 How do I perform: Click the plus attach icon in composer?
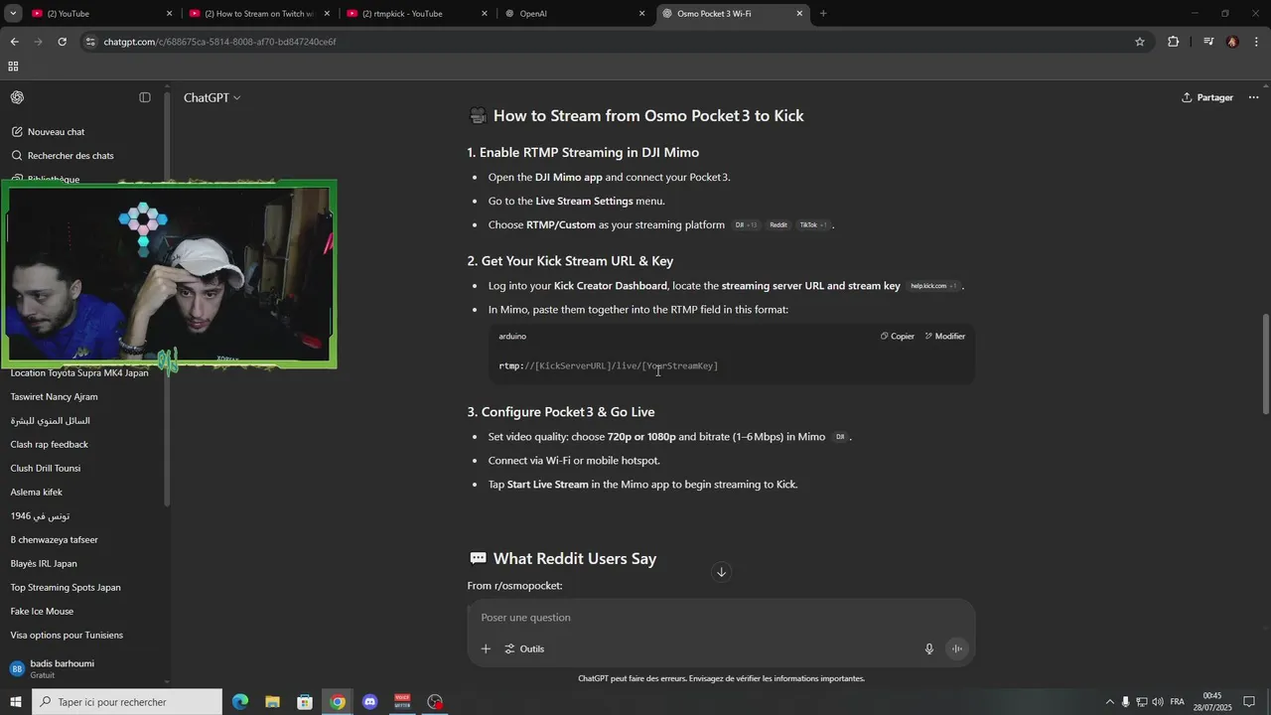pos(486,649)
